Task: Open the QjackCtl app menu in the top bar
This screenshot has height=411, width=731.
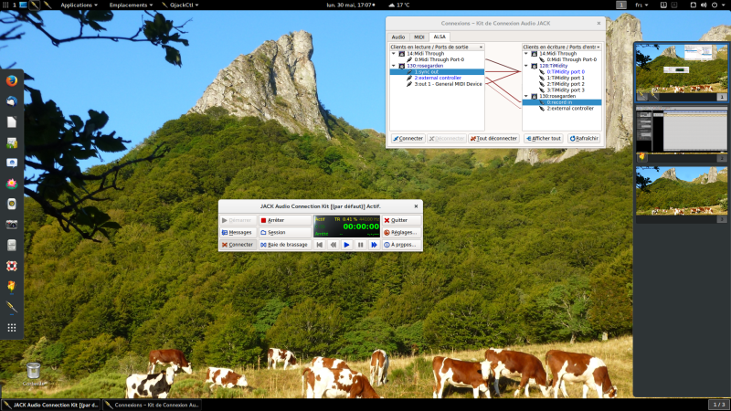Action: (x=180, y=5)
